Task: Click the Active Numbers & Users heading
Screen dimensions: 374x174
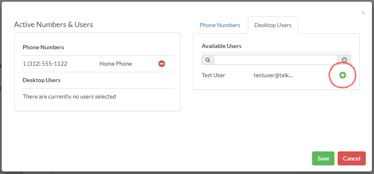Action: (54, 25)
